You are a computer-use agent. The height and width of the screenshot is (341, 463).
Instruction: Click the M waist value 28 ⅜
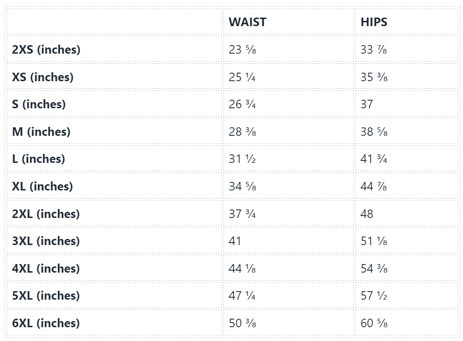[x=242, y=132]
